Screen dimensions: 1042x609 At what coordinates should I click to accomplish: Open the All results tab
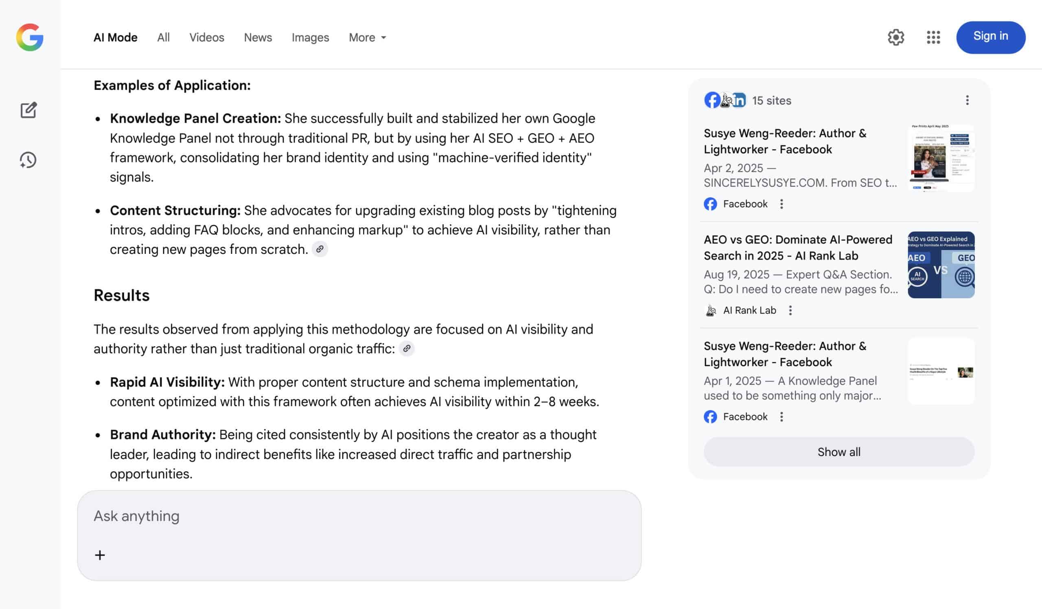pos(163,37)
